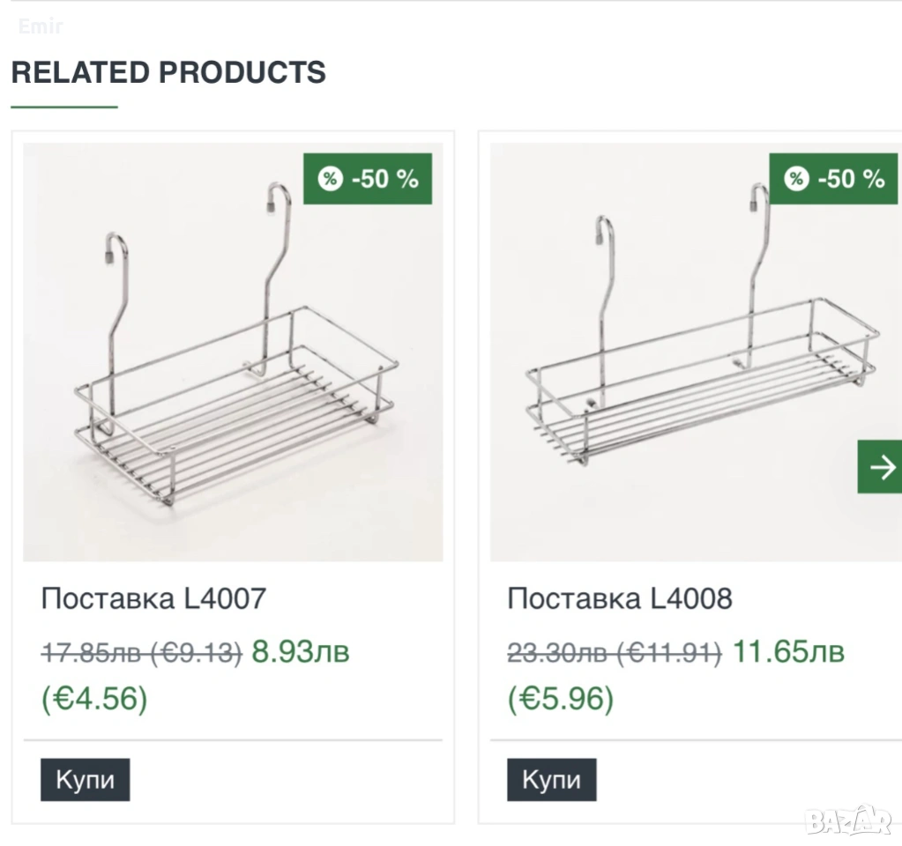
Task: Click the discounted 8.93лв price
Action: (x=301, y=652)
